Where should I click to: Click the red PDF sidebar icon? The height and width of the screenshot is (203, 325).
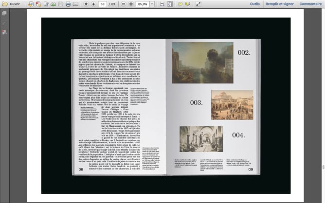click(4, 32)
